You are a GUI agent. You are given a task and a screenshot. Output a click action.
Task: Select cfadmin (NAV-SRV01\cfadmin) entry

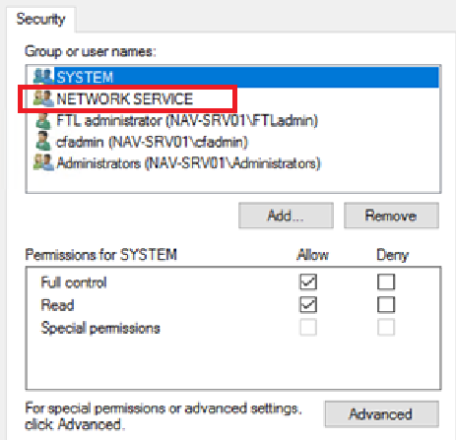coord(152,142)
